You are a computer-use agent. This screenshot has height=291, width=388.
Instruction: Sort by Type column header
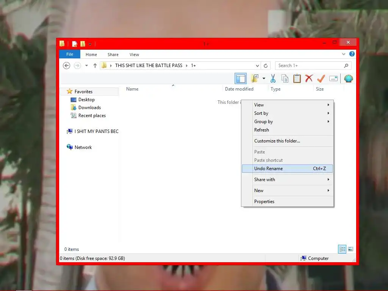click(x=275, y=89)
